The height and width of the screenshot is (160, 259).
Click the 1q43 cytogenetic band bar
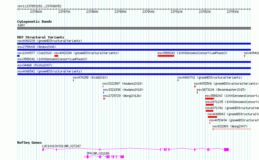(134, 28)
